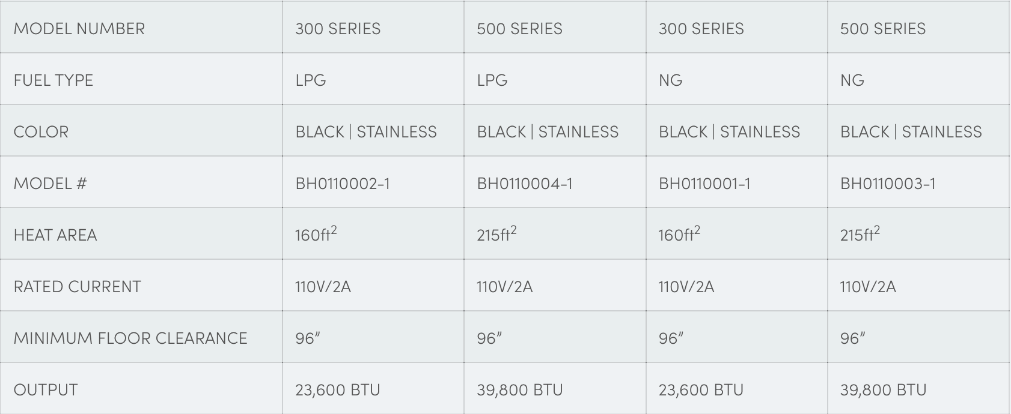Click the MINIMUM FLOOR CLEARANCE label
This screenshot has height=414, width=1011.
click(x=130, y=338)
